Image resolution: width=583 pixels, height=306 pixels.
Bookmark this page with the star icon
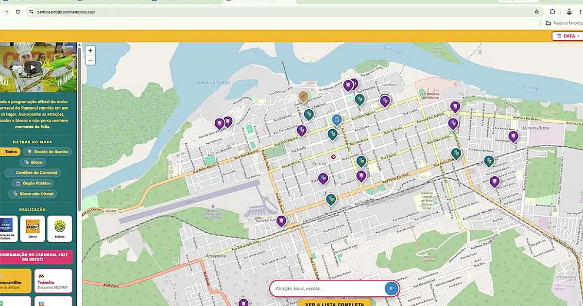pos(537,12)
